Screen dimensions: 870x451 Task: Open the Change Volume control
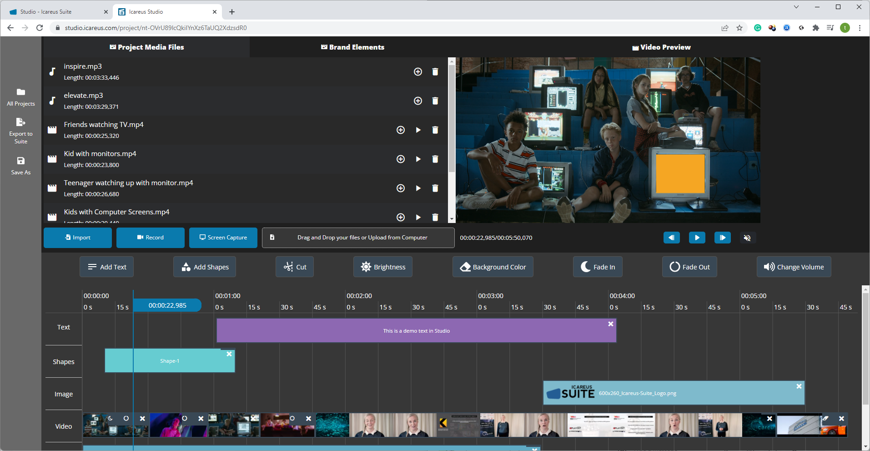794,267
